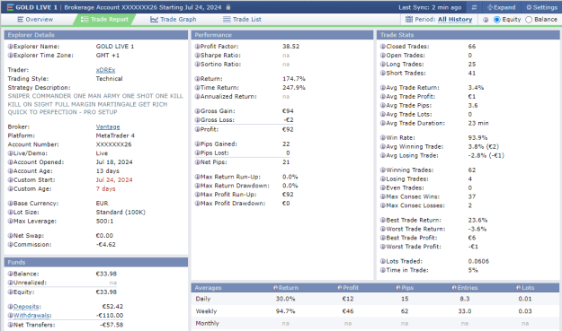Open Settings in the header
This screenshot has width=562, height=331.
(541, 7)
